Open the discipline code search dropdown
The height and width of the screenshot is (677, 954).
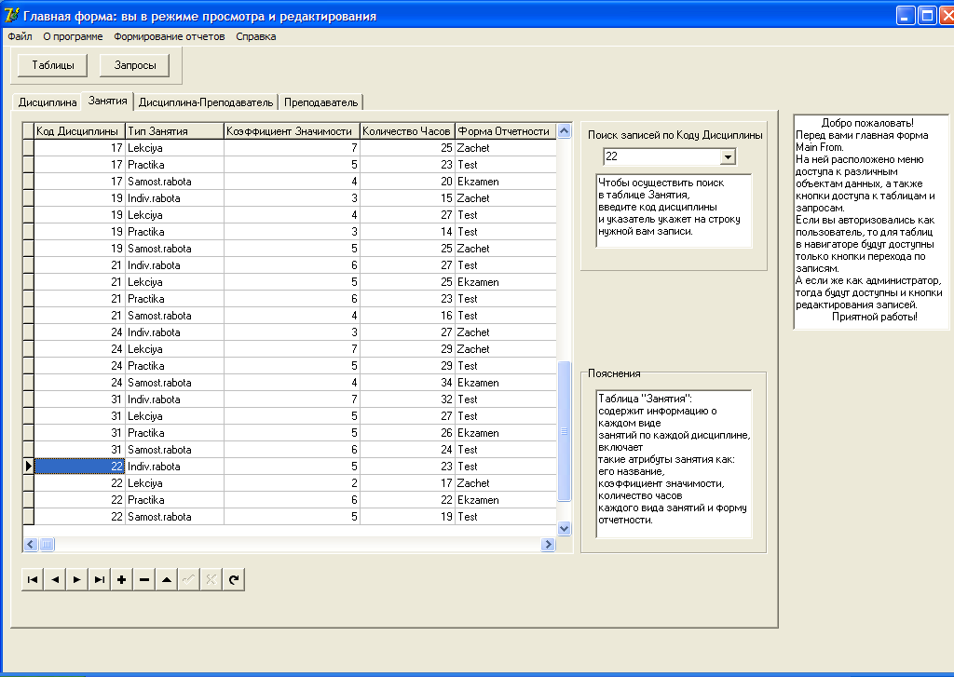(728, 157)
